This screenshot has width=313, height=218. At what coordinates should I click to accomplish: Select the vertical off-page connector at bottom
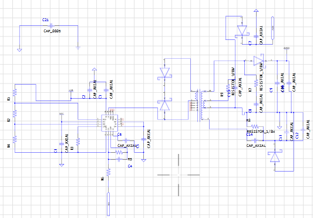[109, 204]
